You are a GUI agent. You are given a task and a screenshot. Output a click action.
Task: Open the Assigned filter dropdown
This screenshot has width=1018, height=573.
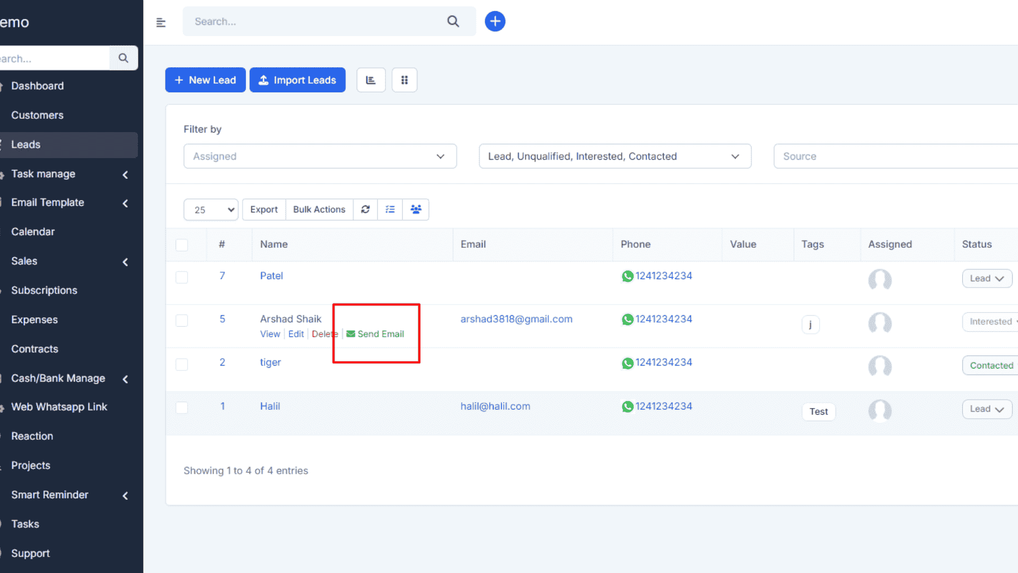(320, 156)
